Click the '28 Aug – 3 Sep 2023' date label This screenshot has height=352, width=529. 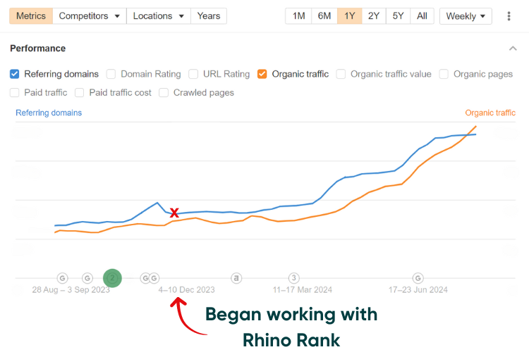click(x=71, y=289)
